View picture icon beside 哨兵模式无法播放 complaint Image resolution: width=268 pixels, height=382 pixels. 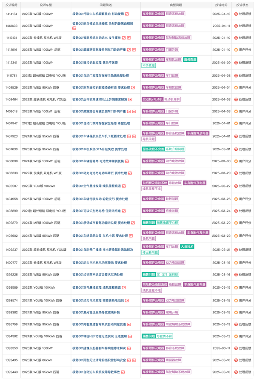74,28
